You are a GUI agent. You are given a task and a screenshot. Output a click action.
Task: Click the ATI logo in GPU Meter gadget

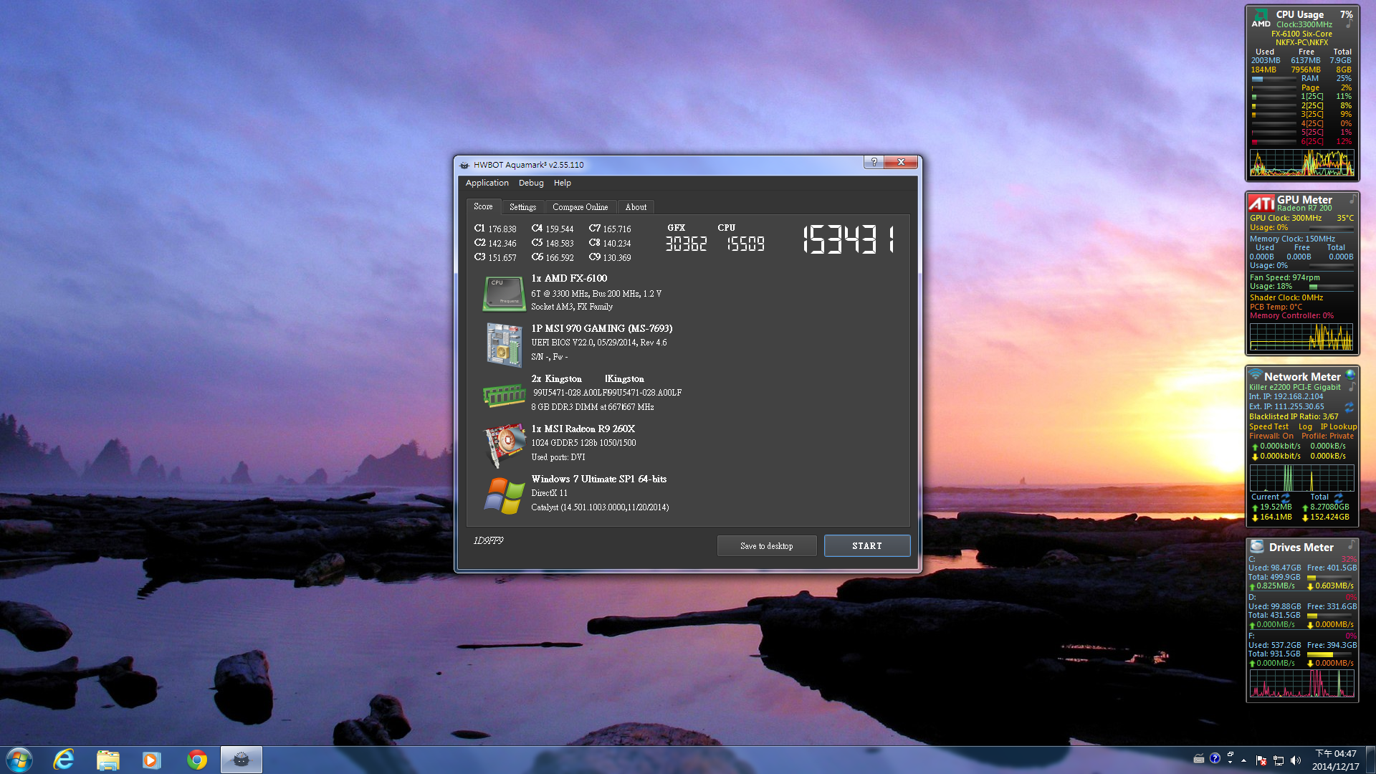coord(1261,204)
